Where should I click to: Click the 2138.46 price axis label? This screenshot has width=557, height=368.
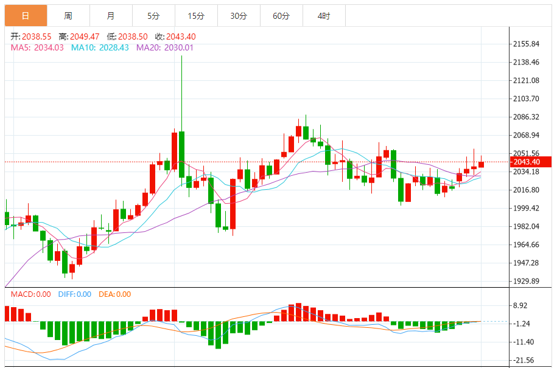pos(526,62)
